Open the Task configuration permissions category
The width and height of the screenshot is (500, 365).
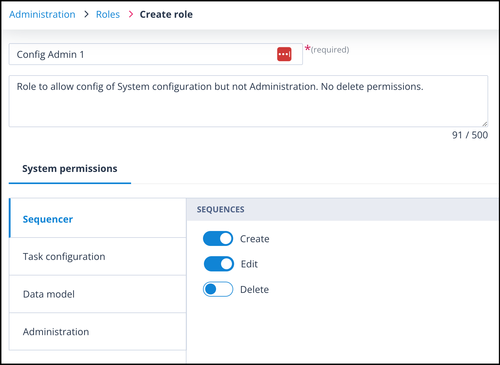[x=98, y=256]
